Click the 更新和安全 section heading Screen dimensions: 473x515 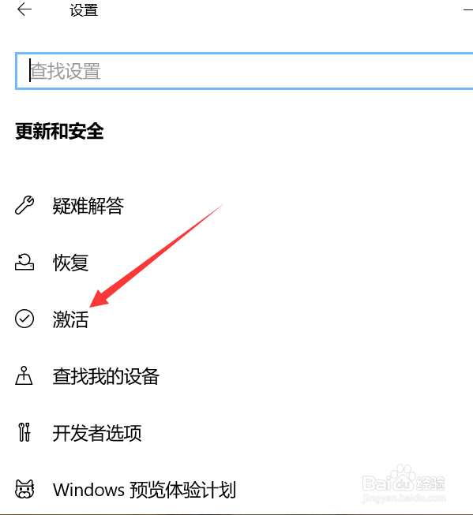pos(59,131)
